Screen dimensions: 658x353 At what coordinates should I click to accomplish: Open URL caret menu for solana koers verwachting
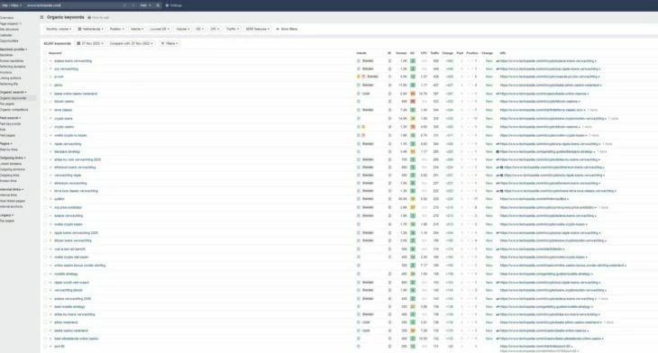(596, 61)
